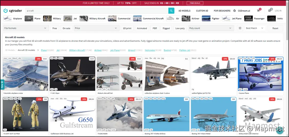Focus the search field containing aircraft
This screenshot has width=289, height=137.
pos(97,11)
